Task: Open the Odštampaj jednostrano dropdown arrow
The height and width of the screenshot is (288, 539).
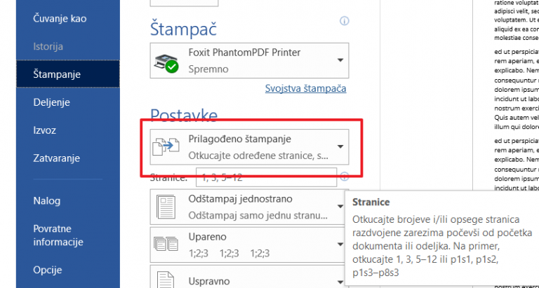Action: 340,207
